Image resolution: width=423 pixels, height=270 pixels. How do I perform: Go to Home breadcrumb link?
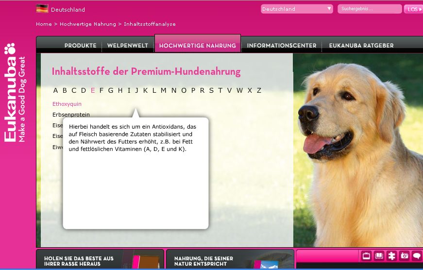click(x=44, y=24)
